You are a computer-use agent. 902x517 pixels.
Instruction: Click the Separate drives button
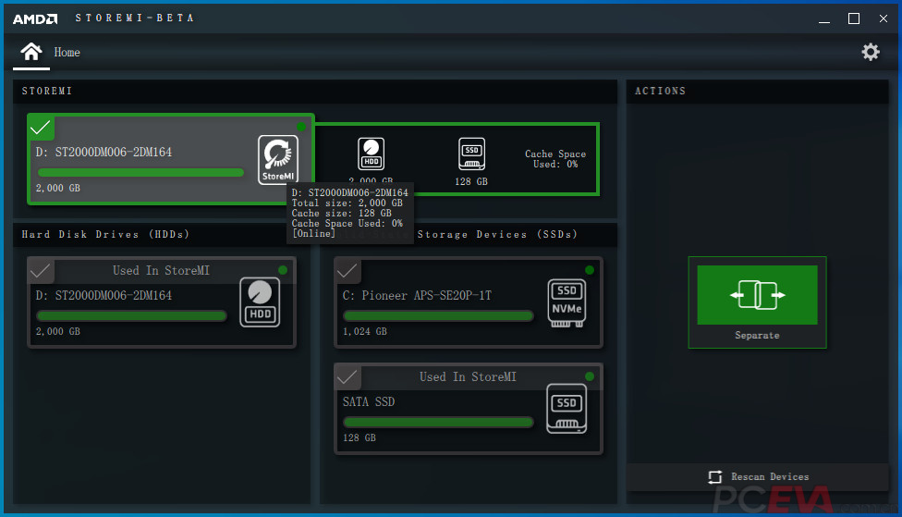[x=757, y=302]
